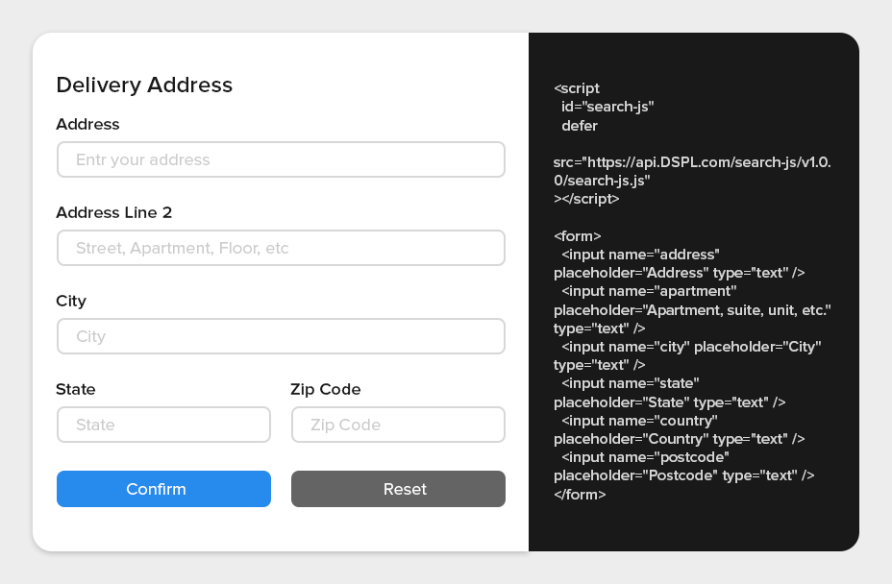Viewport: 892px width, 584px height.
Task: Click the State field label
Action: point(76,389)
